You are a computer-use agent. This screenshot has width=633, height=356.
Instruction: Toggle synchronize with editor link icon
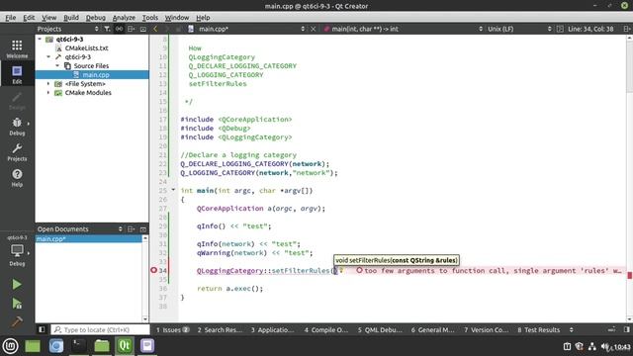tap(119, 29)
